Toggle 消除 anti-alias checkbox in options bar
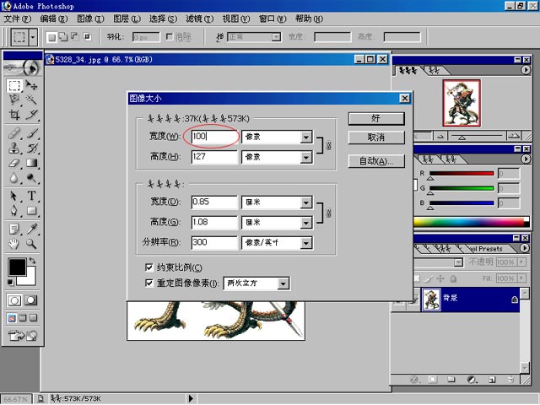The image size is (540, 405). (x=169, y=36)
